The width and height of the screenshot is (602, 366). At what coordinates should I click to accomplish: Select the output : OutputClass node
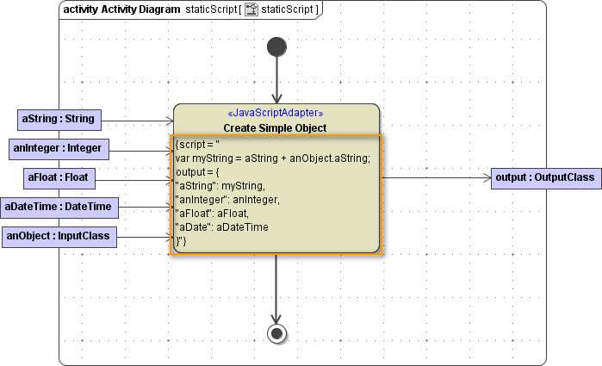tap(545, 178)
